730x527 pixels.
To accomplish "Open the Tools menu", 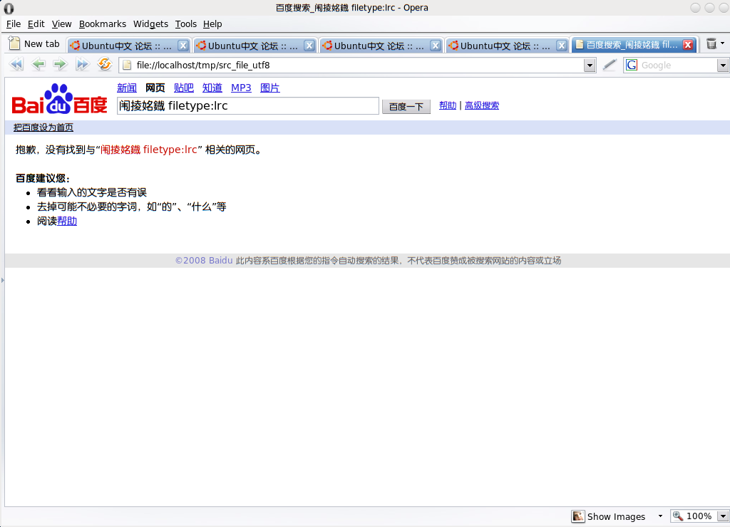I will point(186,24).
